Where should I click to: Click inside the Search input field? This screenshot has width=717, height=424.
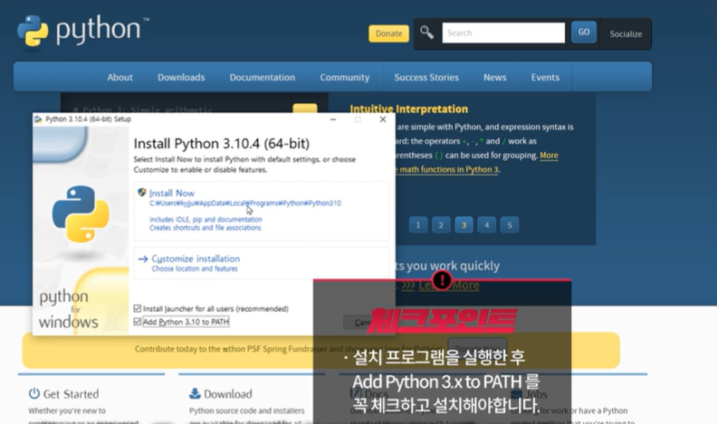click(503, 33)
